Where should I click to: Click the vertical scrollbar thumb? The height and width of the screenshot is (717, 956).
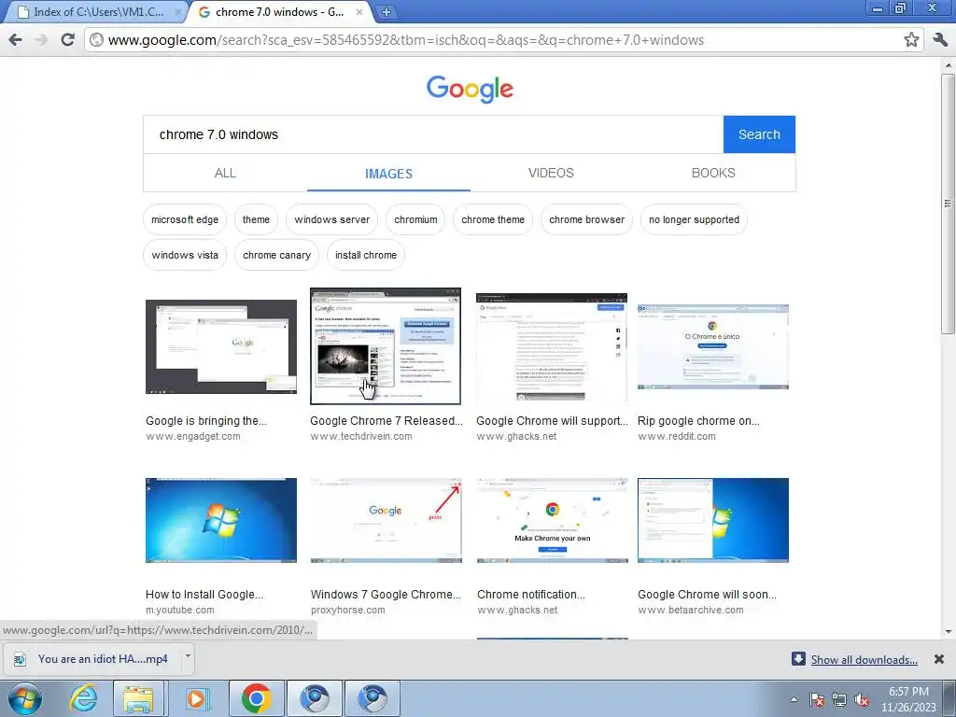point(949,203)
